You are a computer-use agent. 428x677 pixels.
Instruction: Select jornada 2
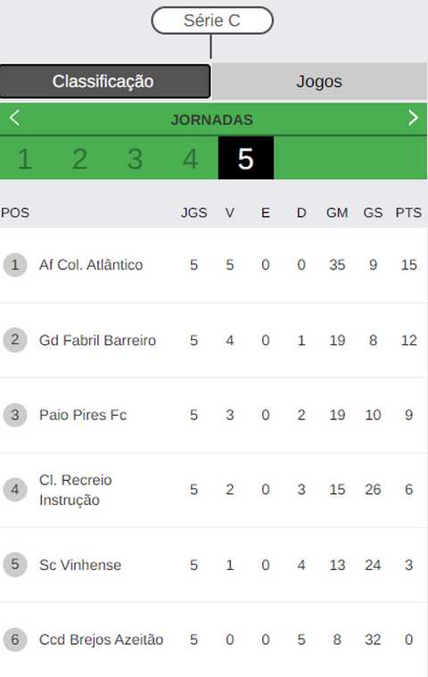[x=80, y=159]
